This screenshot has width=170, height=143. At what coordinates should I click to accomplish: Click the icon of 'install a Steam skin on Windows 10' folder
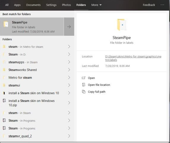click(x=4, y=93)
